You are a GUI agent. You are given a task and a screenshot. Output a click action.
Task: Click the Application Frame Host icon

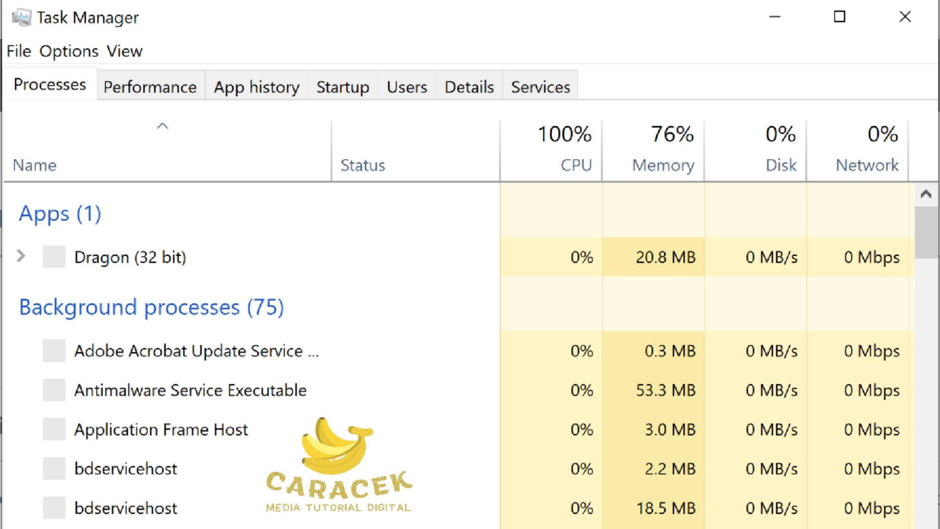click(x=54, y=429)
